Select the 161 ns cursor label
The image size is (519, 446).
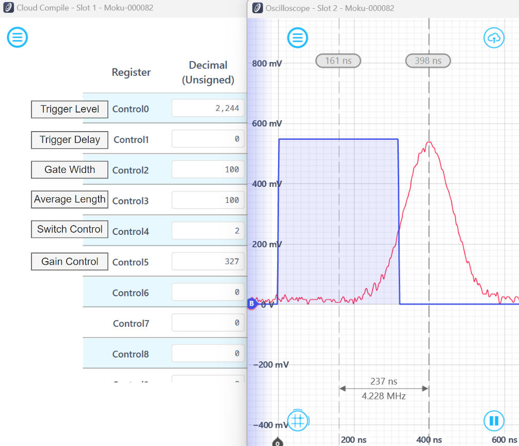pos(338,61)
